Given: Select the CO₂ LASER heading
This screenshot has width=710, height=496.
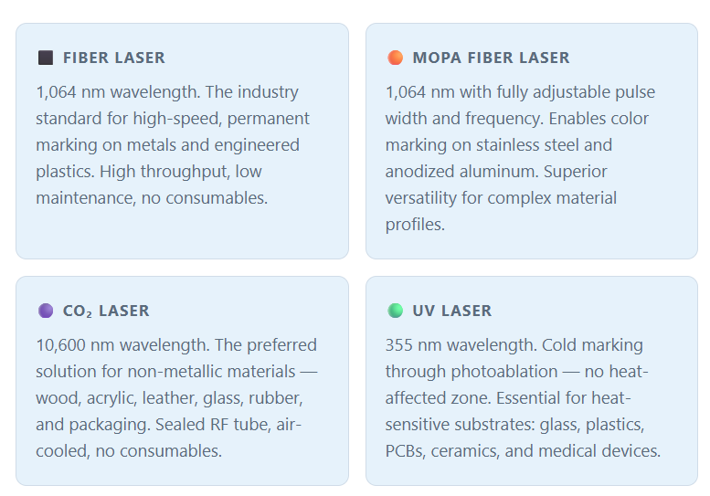Looking at the screenshot, I should pyautogui.click(x=106, y=311).
